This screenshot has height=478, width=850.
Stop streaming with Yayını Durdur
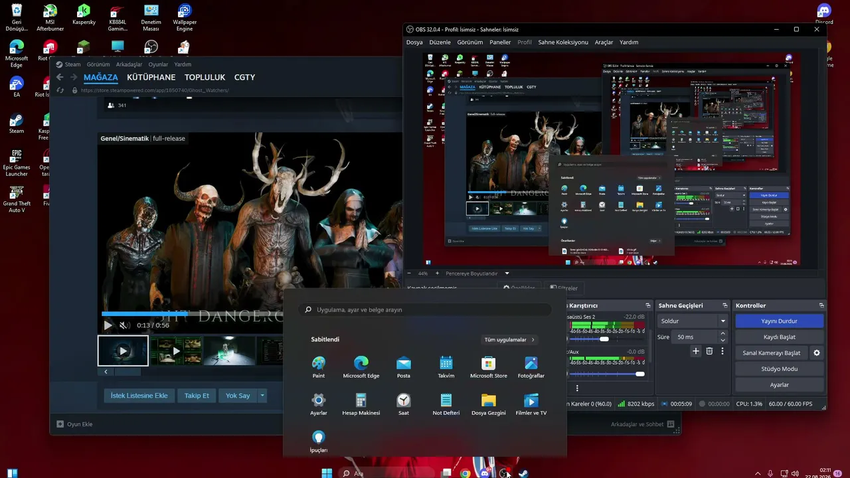pyautogui.click(x=780, y=321)
